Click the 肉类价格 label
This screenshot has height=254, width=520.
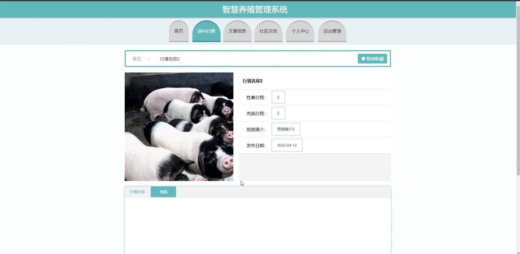tap(256, 113)
